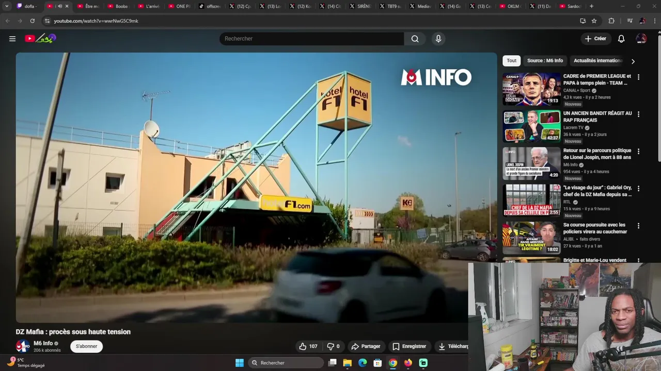Select the Source : M6 Info chip

coord(545,61)
